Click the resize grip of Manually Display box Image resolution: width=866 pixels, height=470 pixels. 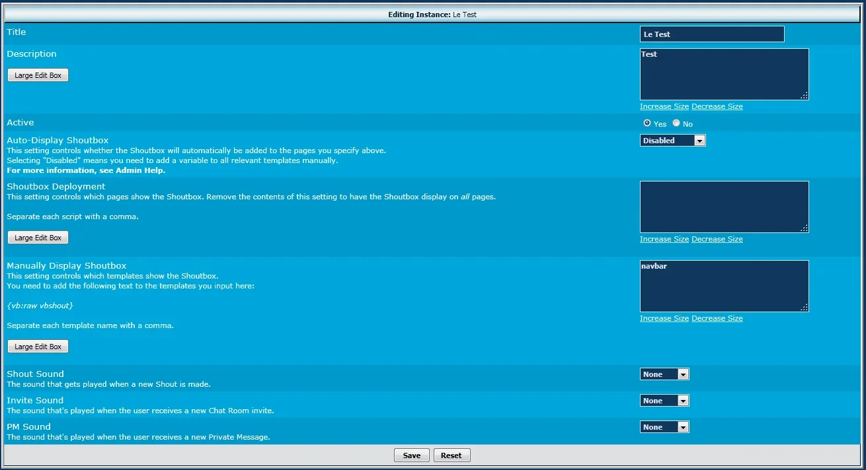(x=804, y=308)
